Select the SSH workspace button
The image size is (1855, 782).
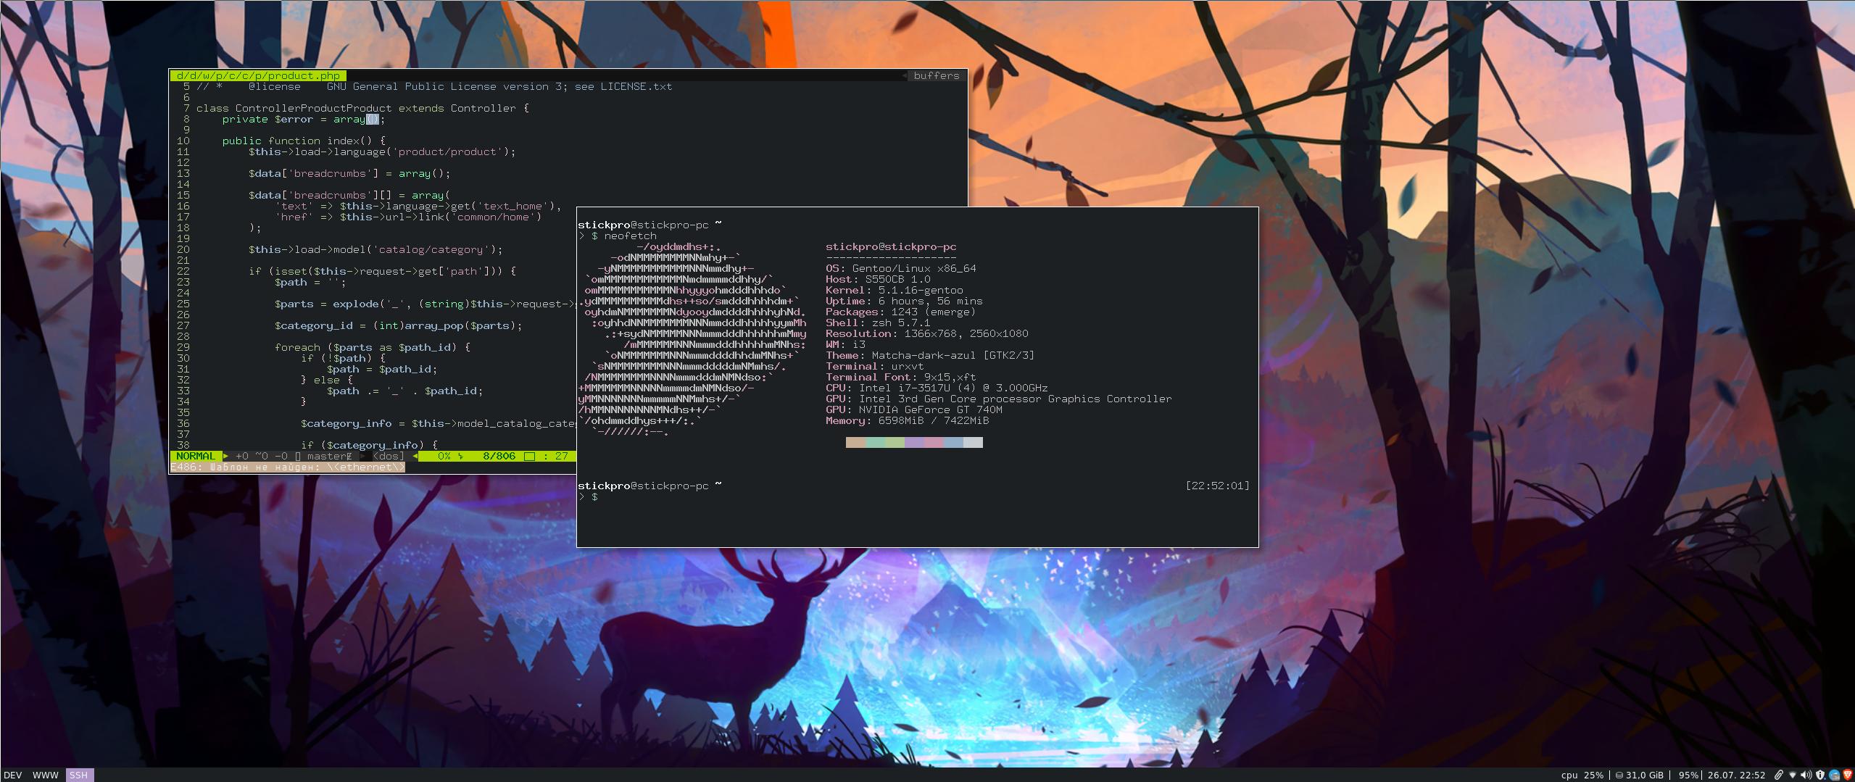click(x=79, y=775)
